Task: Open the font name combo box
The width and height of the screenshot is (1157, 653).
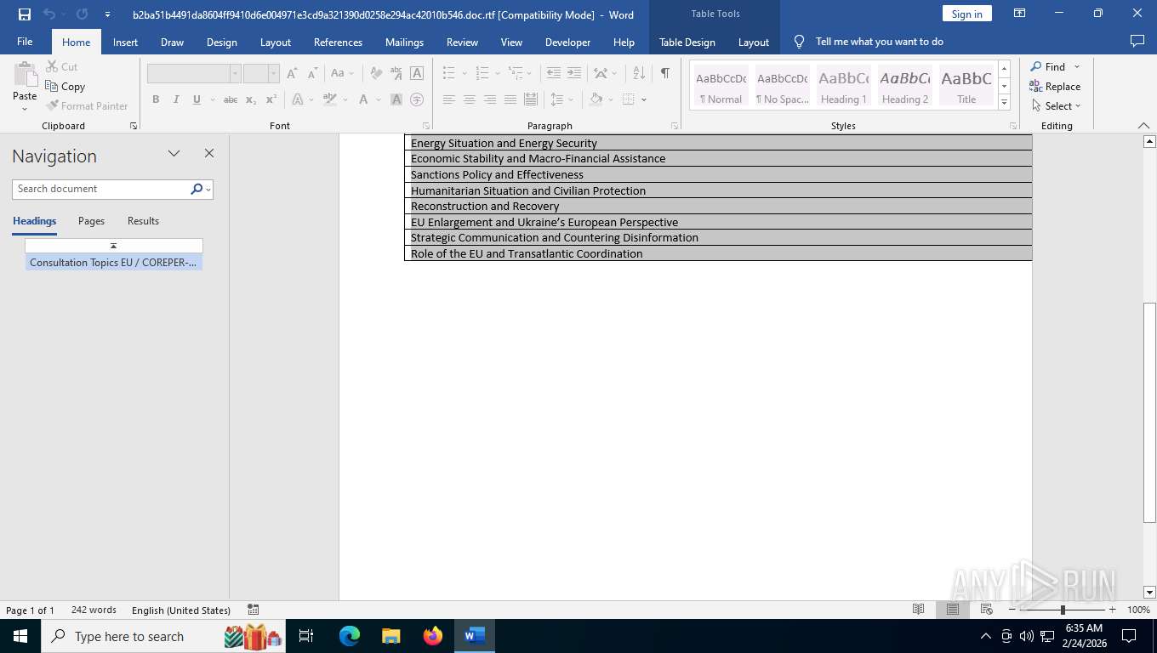Action: [194, 73]
